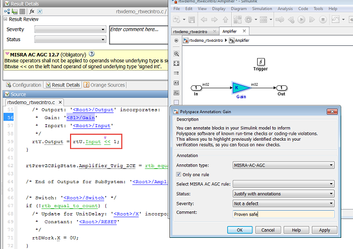Click Cancel in Polyspace Annotation dialog
The image size is (353, 249).
point(268,230)
